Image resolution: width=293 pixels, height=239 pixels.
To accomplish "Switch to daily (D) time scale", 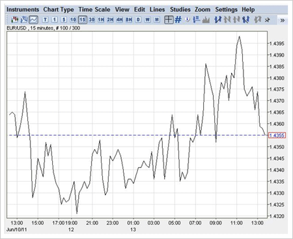I will [138, 20].
